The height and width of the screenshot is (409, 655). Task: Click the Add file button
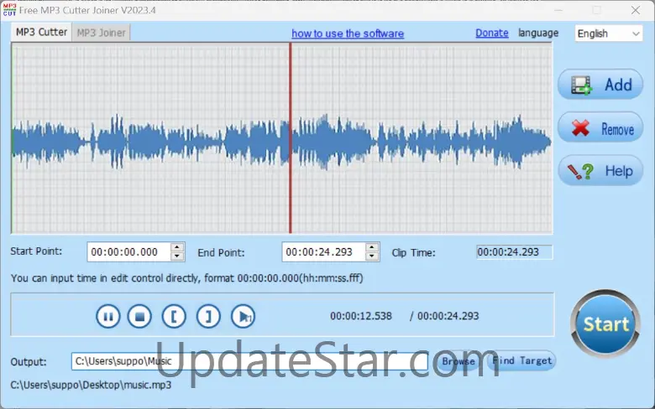(600, 85)
